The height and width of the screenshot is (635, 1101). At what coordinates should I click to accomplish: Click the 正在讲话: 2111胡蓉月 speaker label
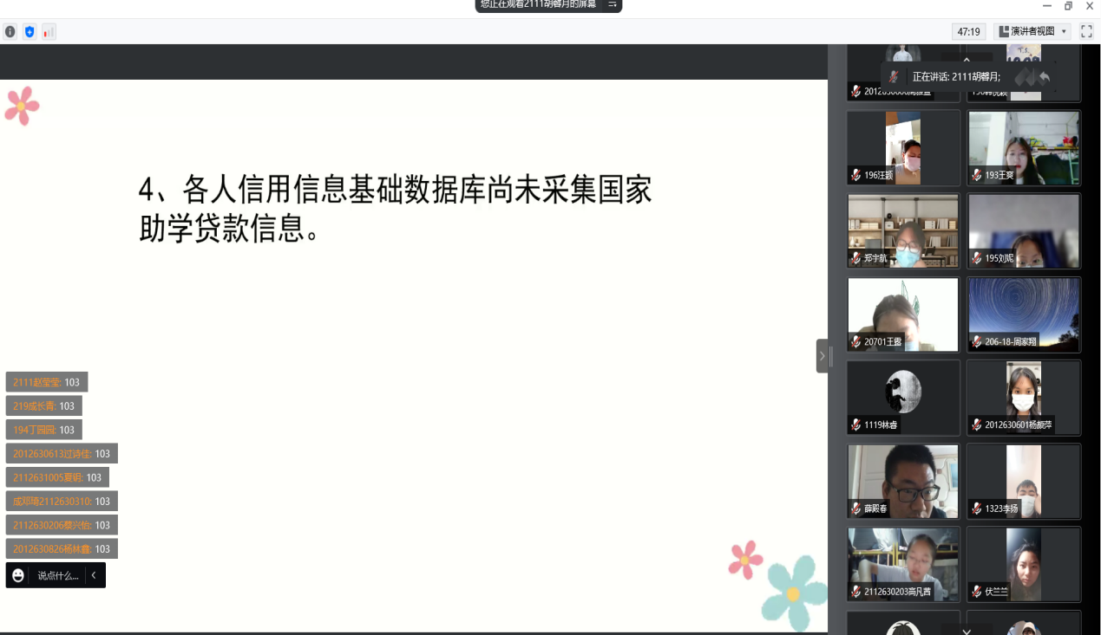click(956, 77)
